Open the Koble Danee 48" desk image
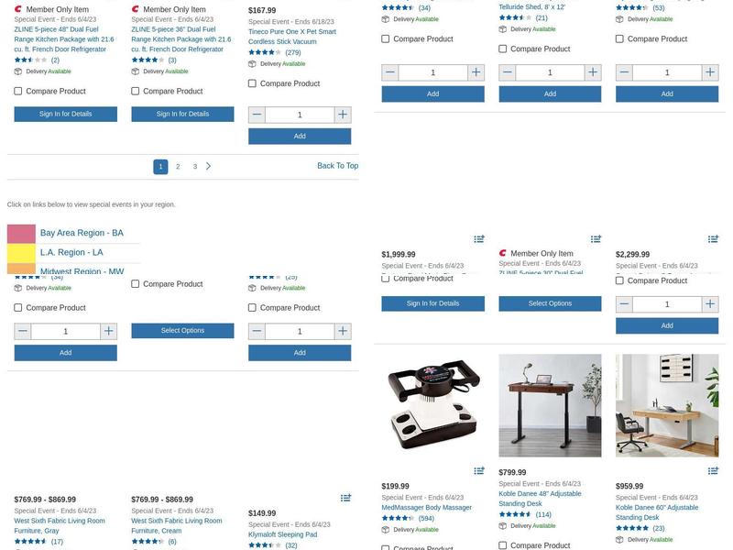The image size is (733, 550). point(550,405)
